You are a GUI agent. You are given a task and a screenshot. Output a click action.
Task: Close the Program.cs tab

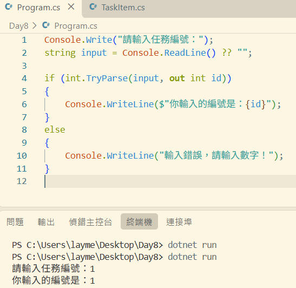(x=71, y=7)
